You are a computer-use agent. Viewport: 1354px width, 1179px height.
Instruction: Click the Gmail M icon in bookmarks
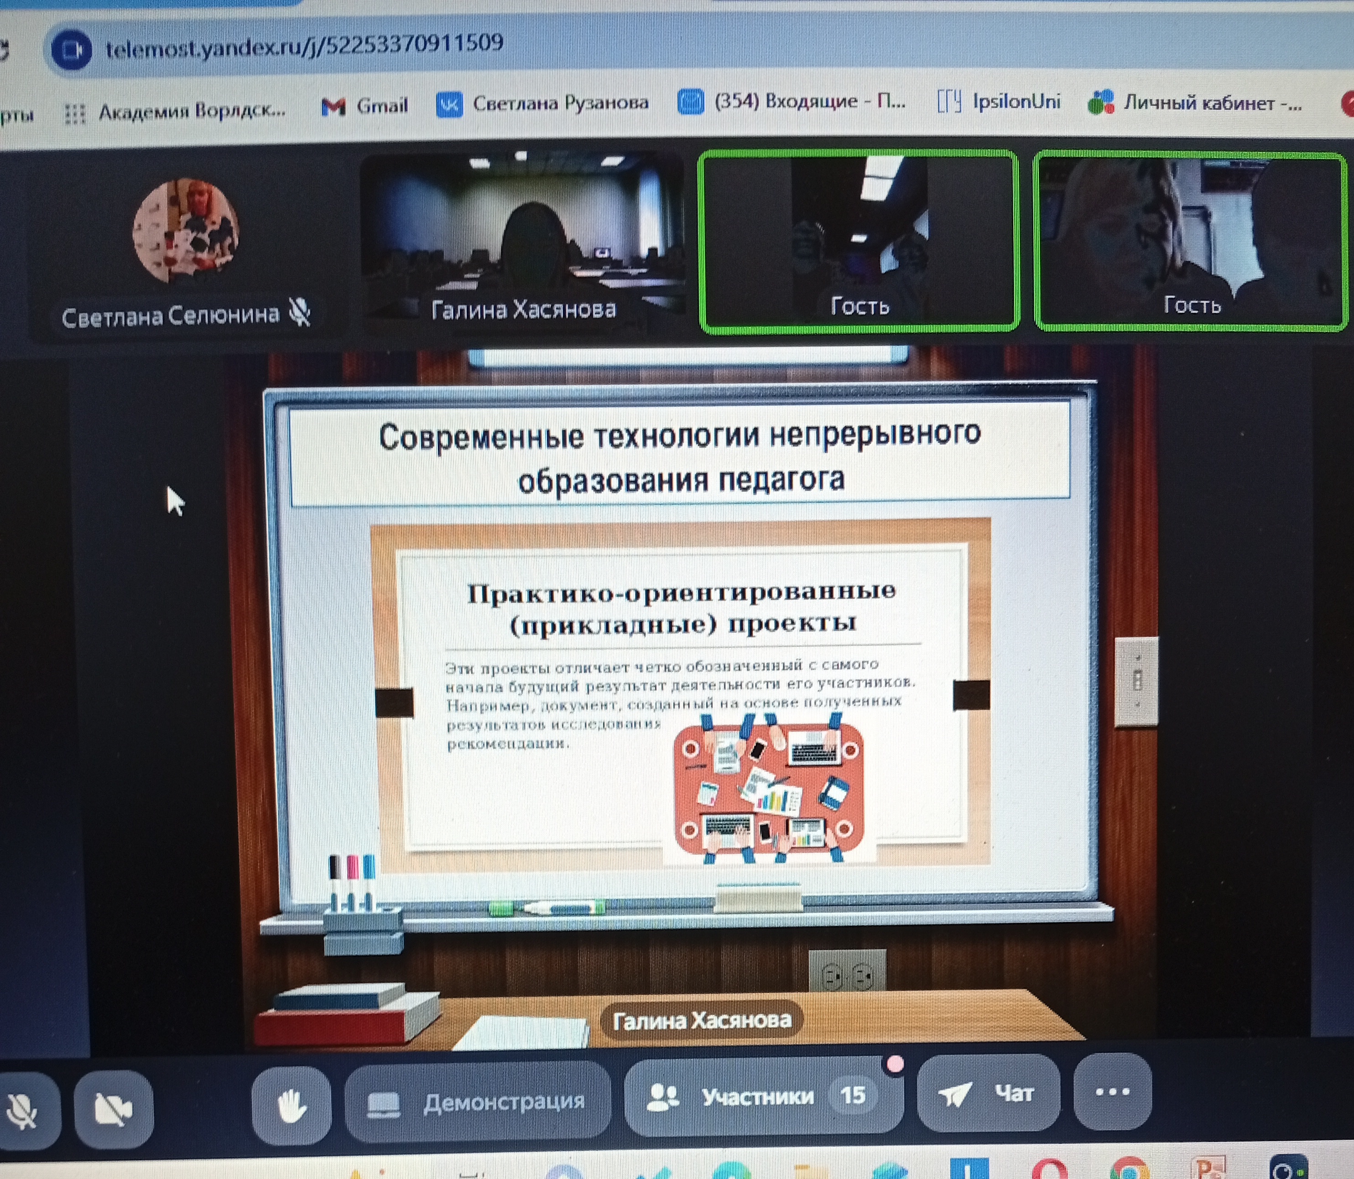tap(336, 103)
